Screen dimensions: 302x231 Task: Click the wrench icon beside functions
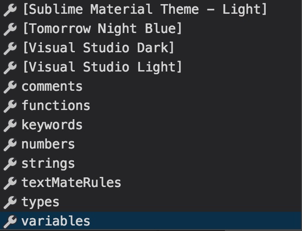point(10,106)
